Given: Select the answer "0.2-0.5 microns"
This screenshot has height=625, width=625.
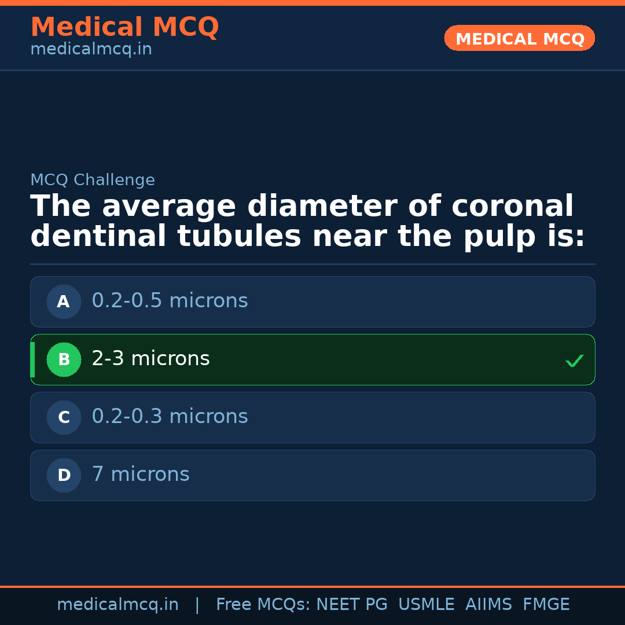Looking at the screenshot, I should 170,301.
